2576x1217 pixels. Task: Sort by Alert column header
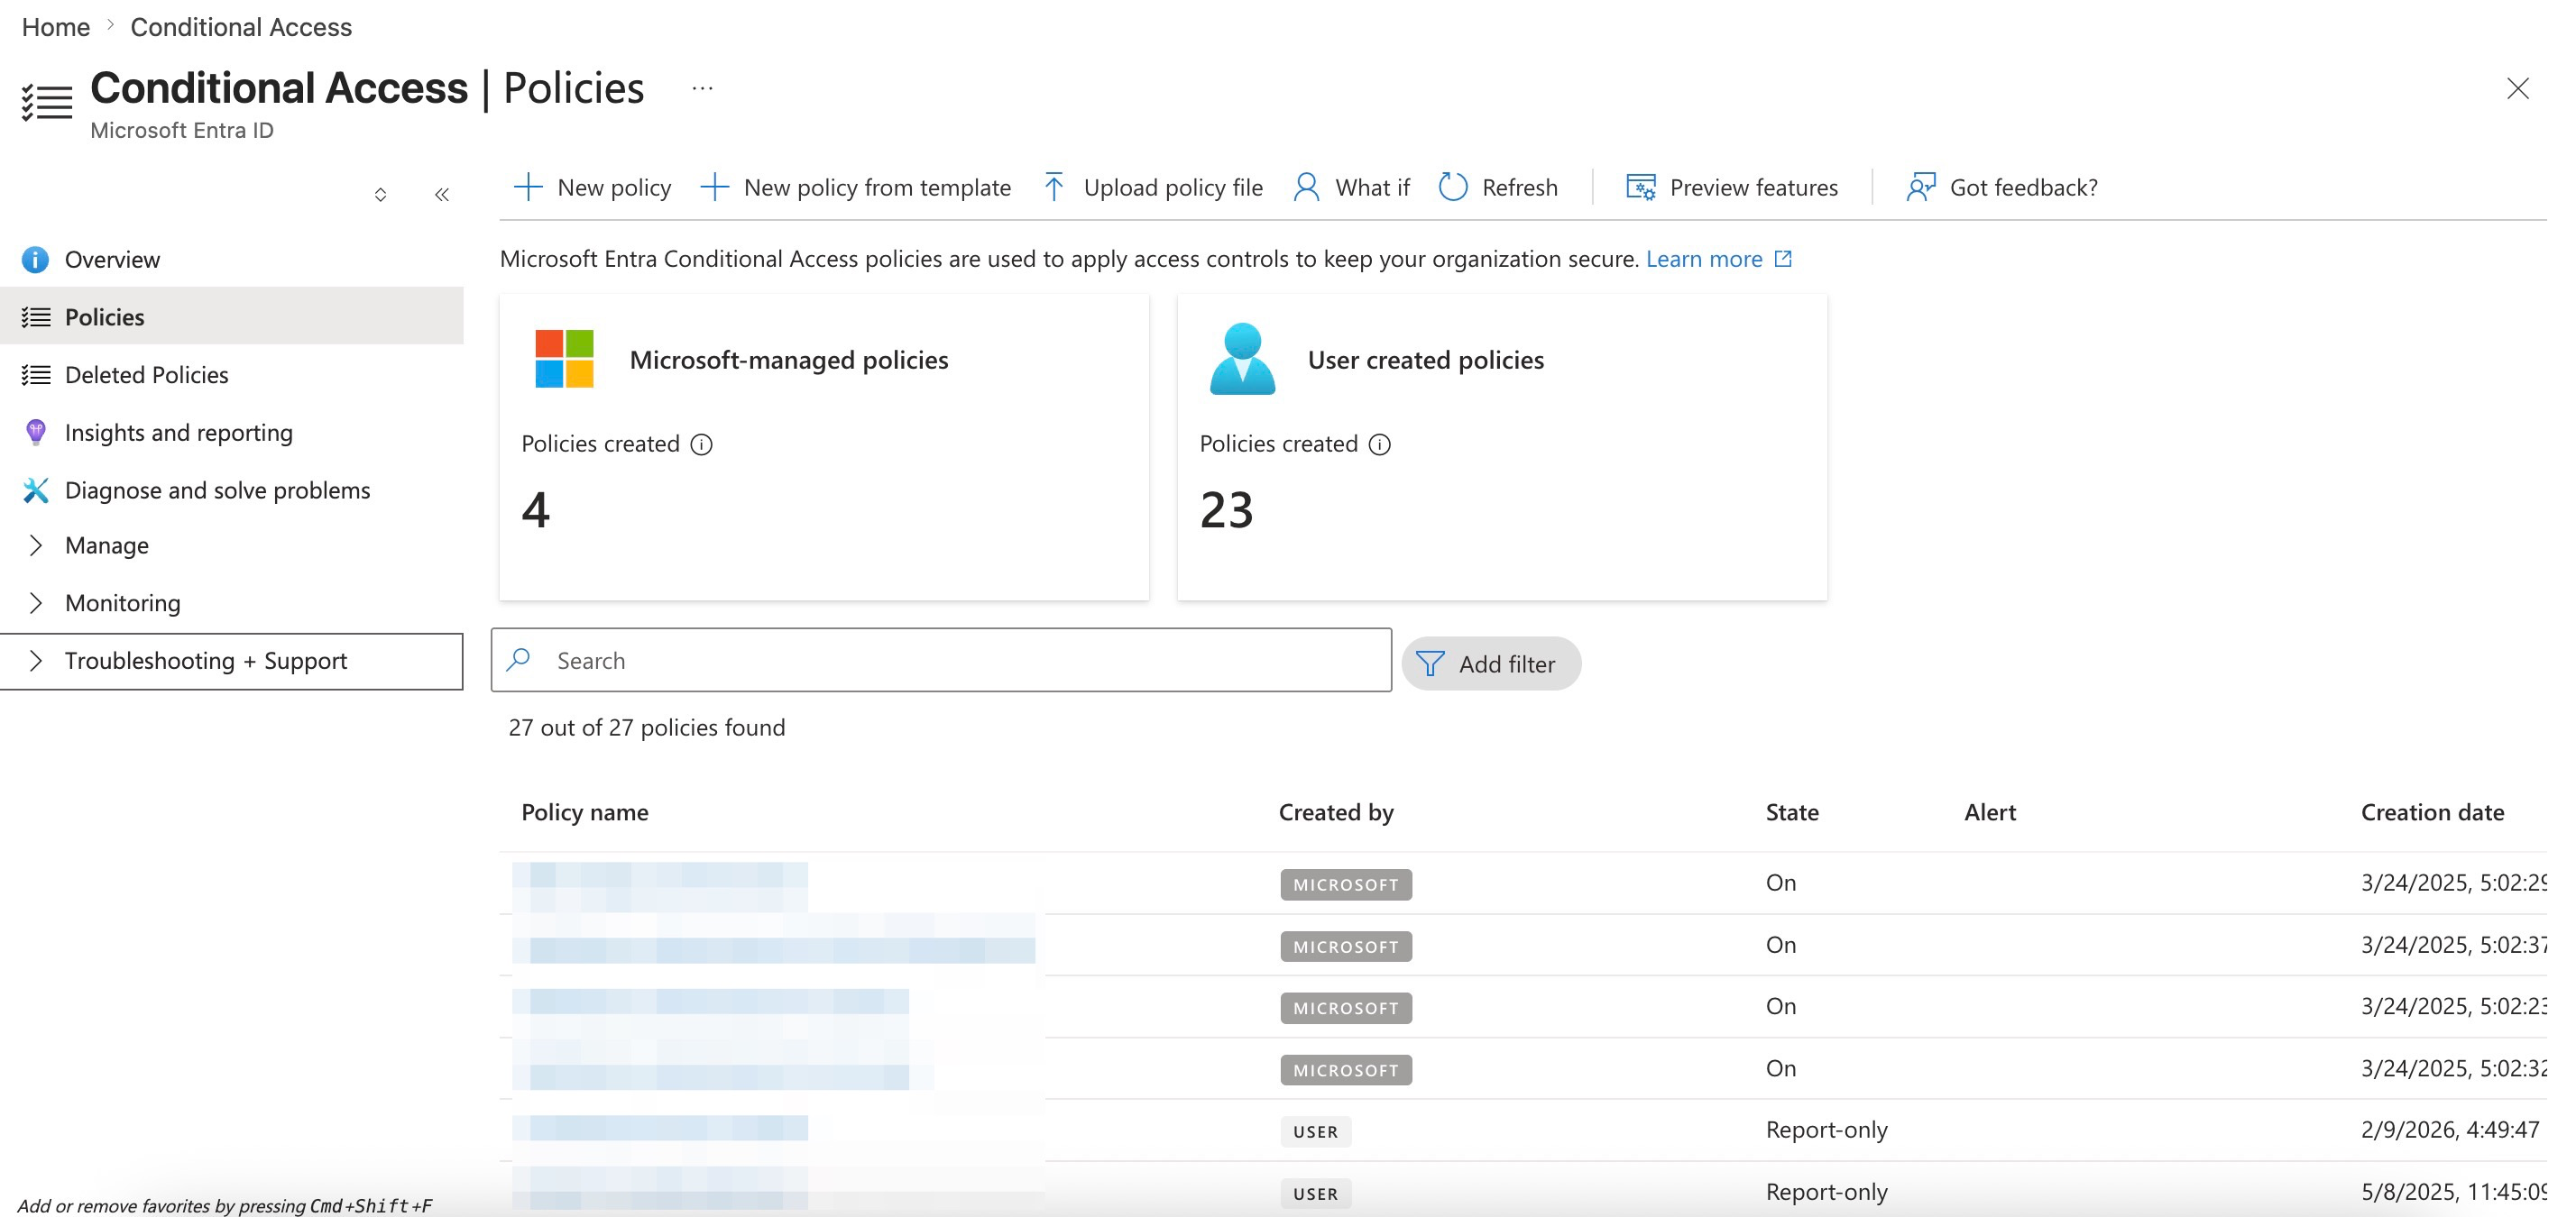(x=1990, y=812)
